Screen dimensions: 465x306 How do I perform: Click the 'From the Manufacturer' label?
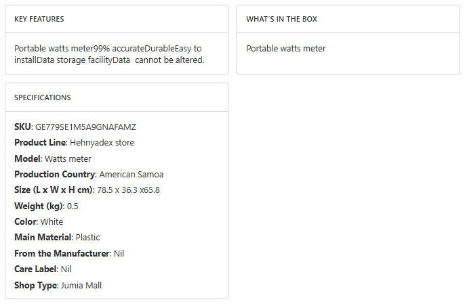click(62, 254)
